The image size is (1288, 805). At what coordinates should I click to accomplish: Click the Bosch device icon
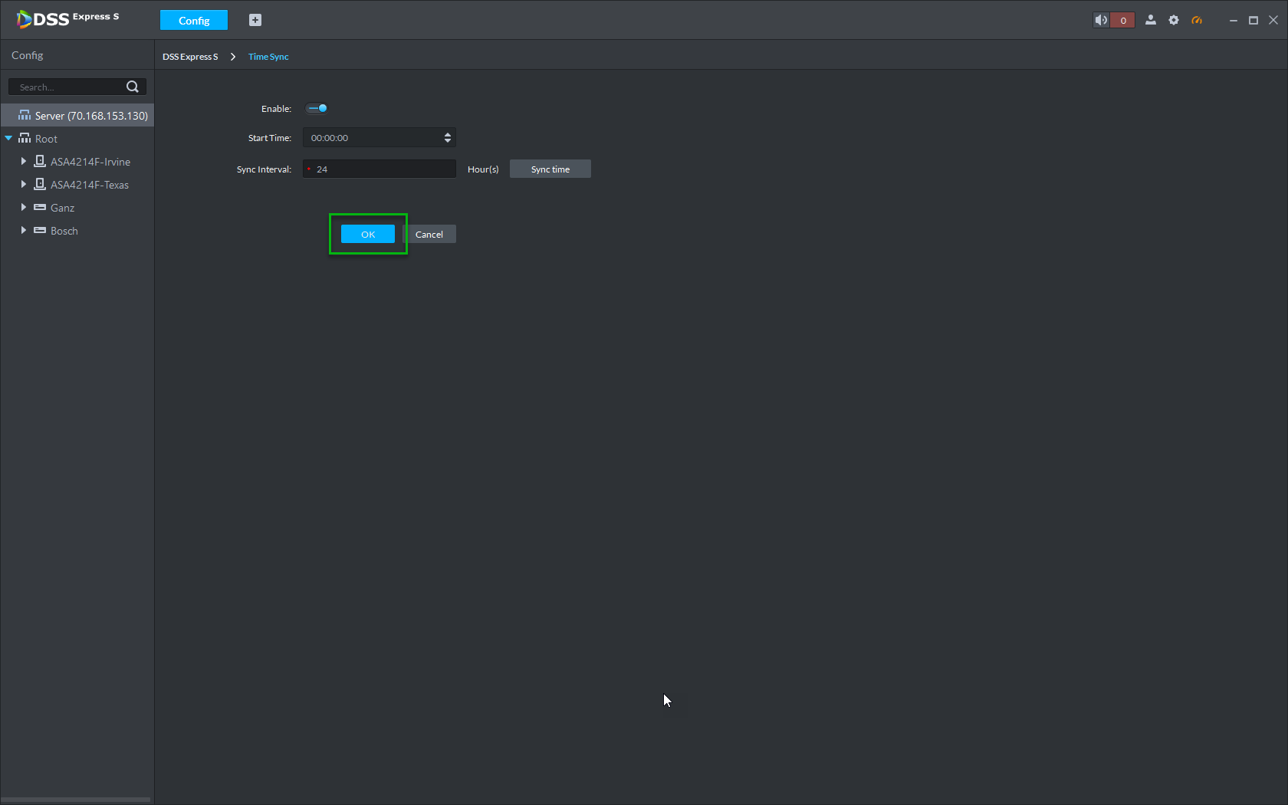pyautogui.click(x=40, y=230)
